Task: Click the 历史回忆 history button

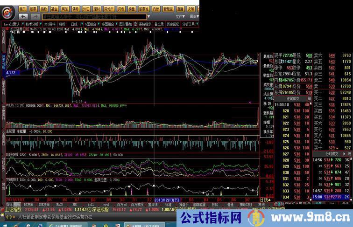Action: pyautogui.click(x=173, y=24)
